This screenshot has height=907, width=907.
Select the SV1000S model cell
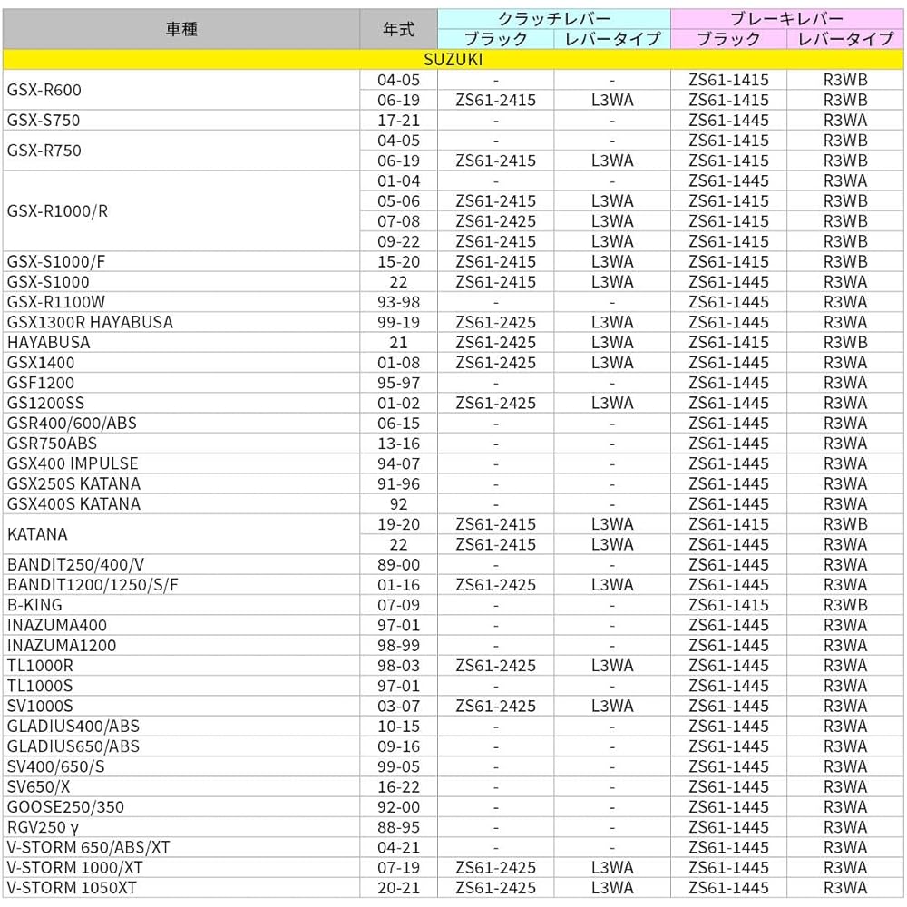coord(181,706)
